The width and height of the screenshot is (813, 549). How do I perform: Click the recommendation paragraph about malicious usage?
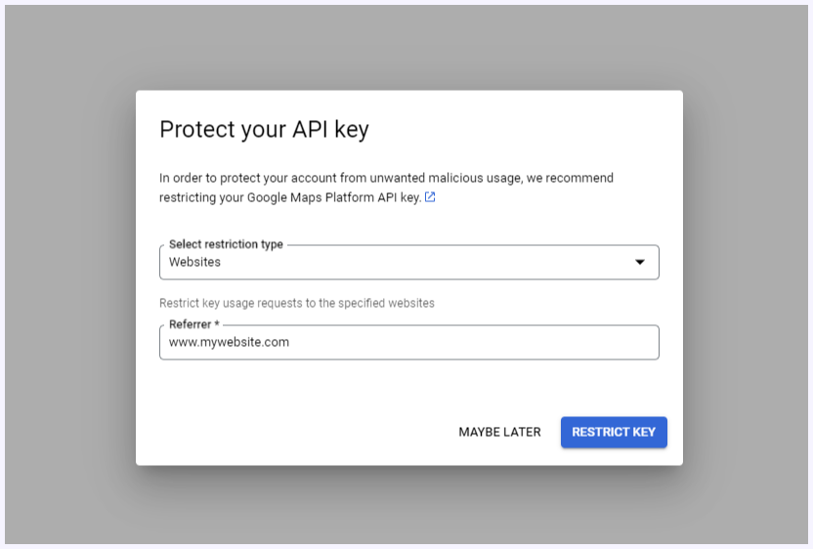coord(386,188)
